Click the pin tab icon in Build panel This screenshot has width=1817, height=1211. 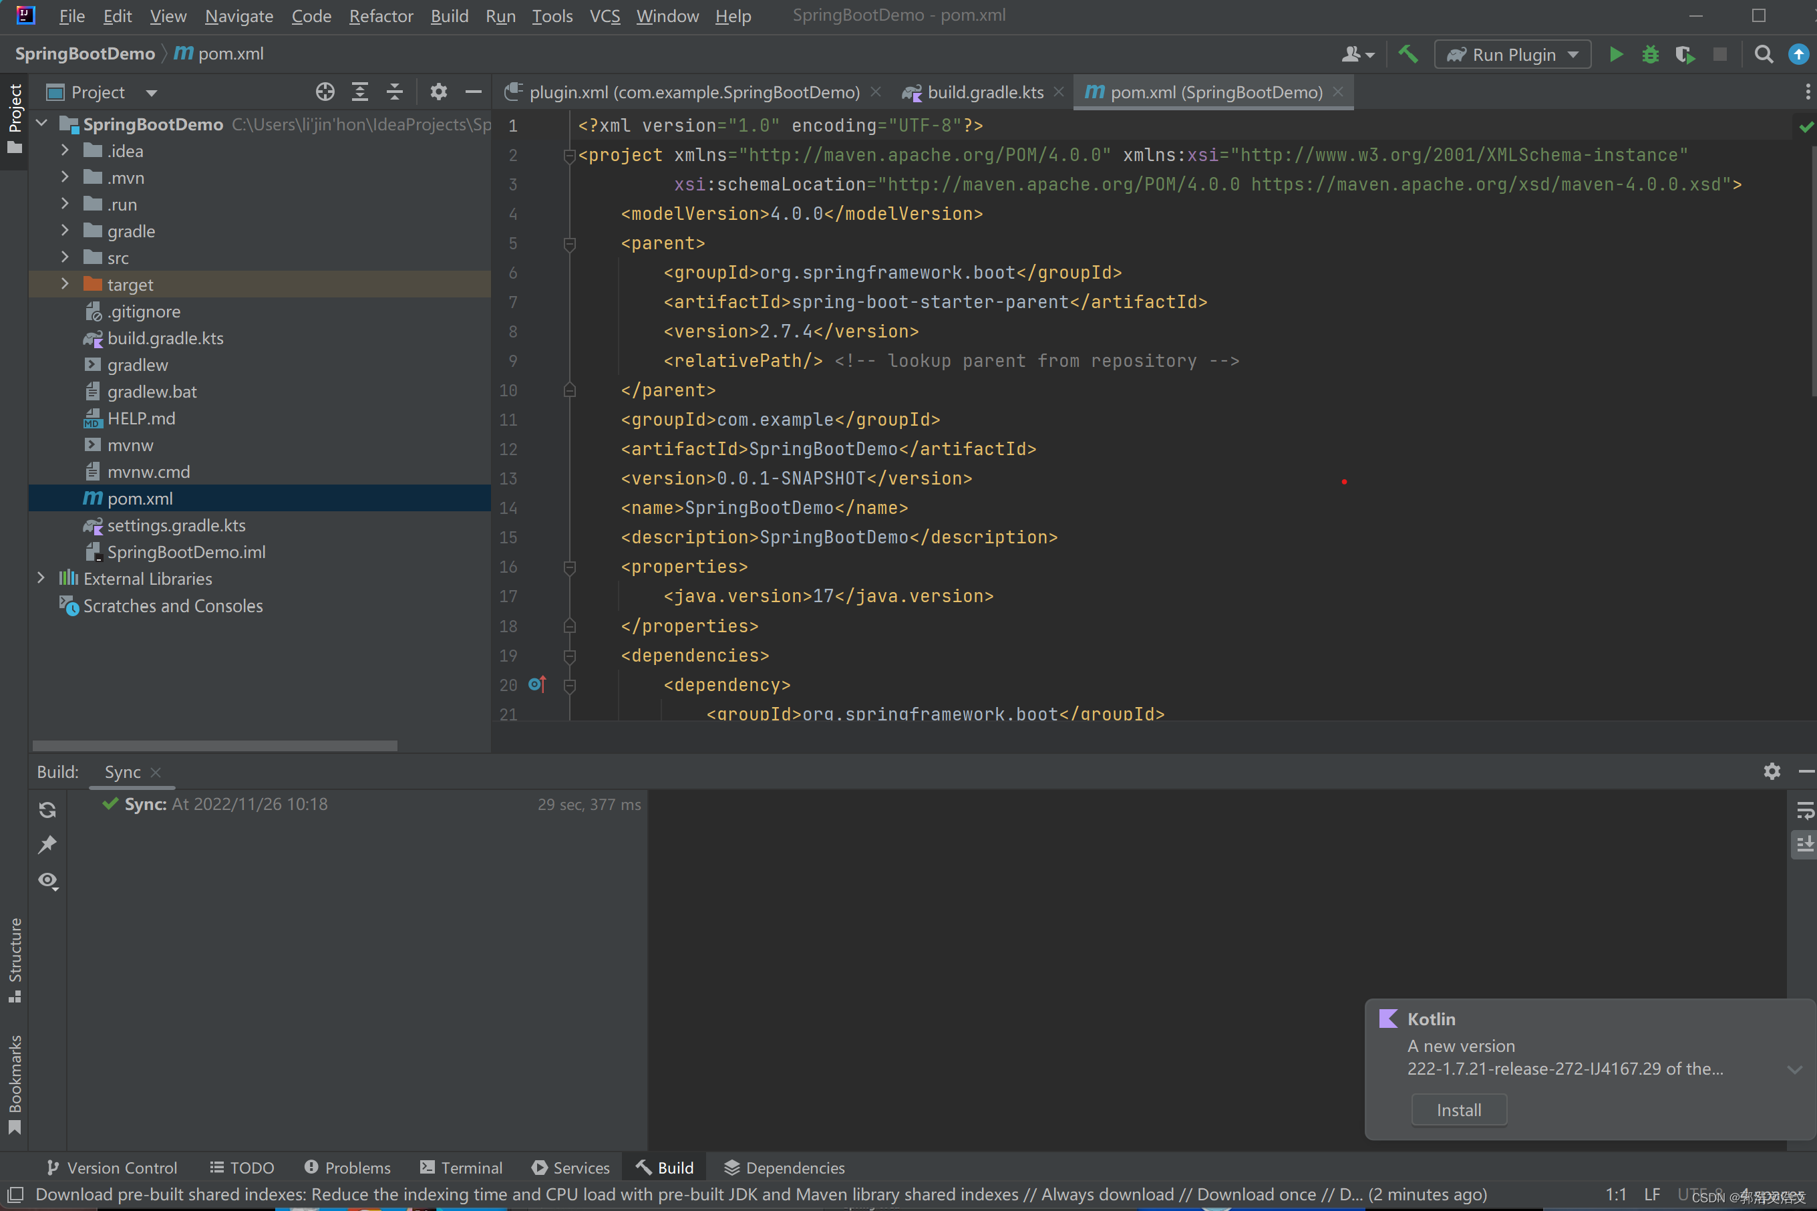coord(47,844)
